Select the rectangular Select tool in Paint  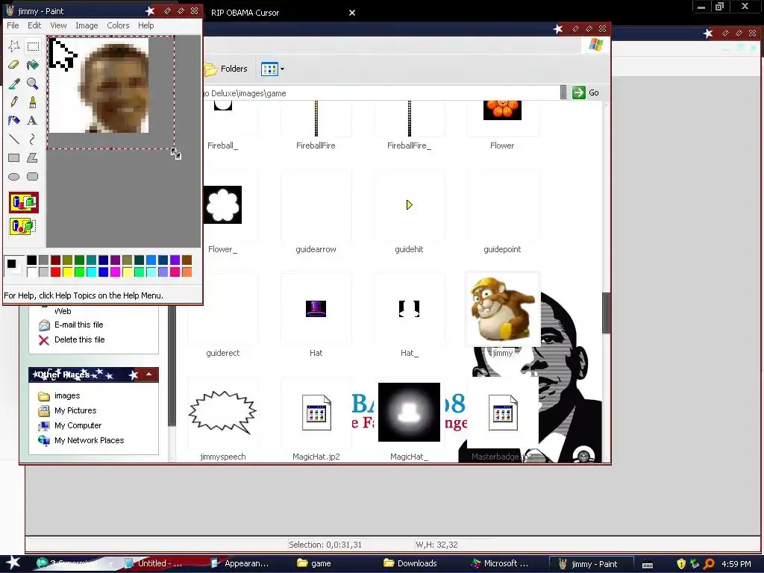tap(33, 46)
